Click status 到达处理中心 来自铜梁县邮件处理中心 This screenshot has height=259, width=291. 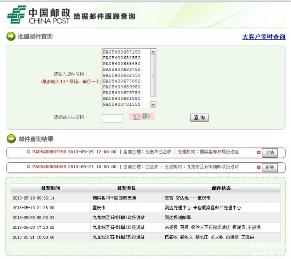click(x=222, y=208)
